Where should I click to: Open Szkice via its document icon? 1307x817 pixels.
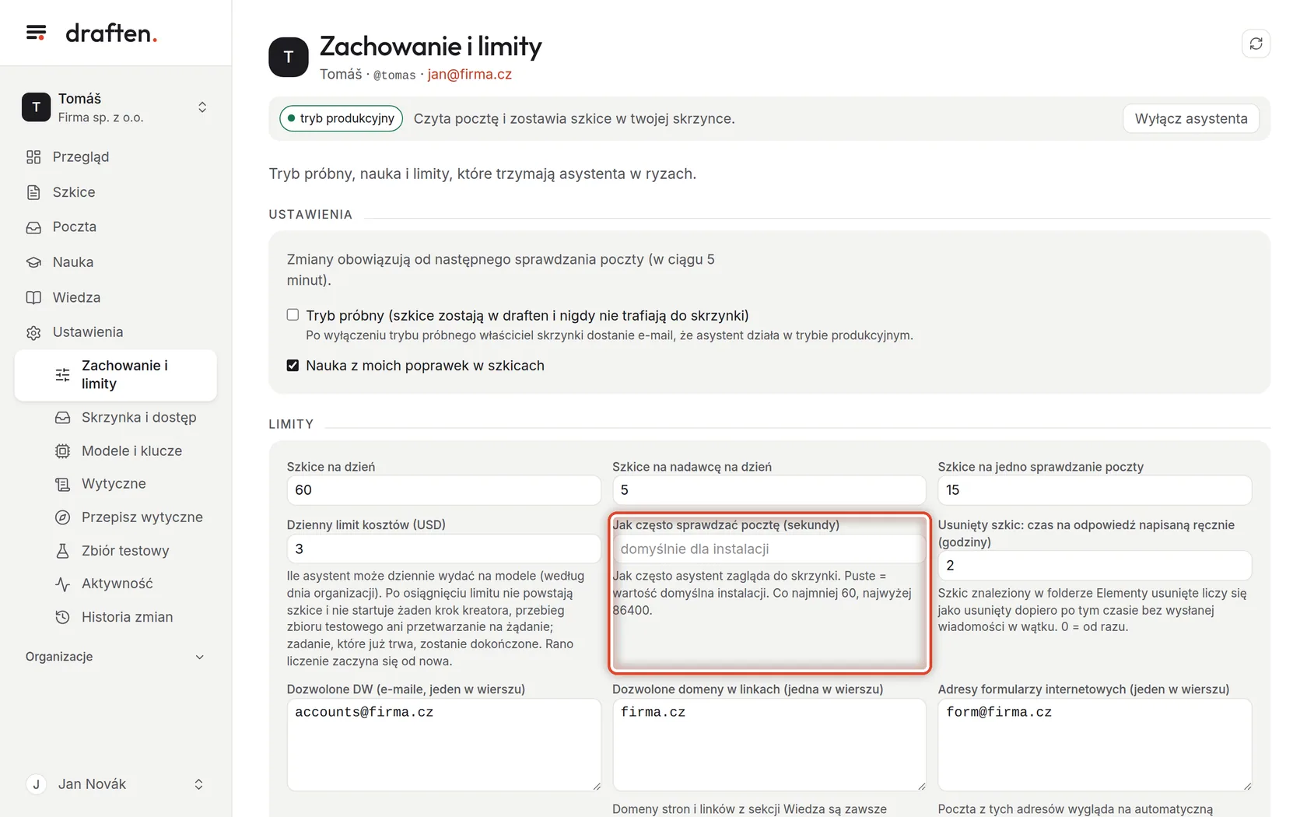click(x=33, y=192)
